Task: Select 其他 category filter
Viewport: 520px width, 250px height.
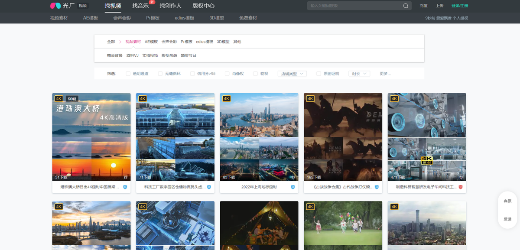Action: click(237, 42)
